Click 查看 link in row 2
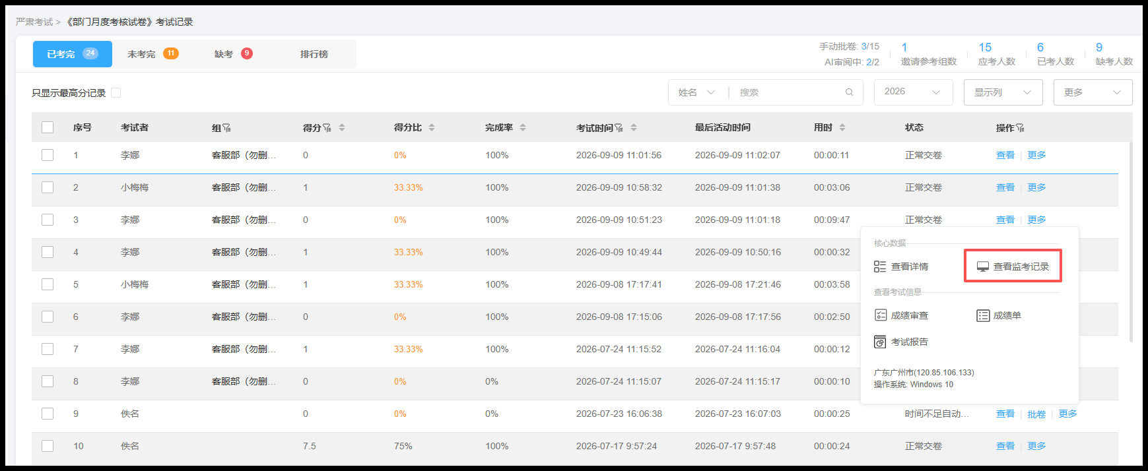The width and height of the screenshot is (1148, 471). click(1005, 187)
